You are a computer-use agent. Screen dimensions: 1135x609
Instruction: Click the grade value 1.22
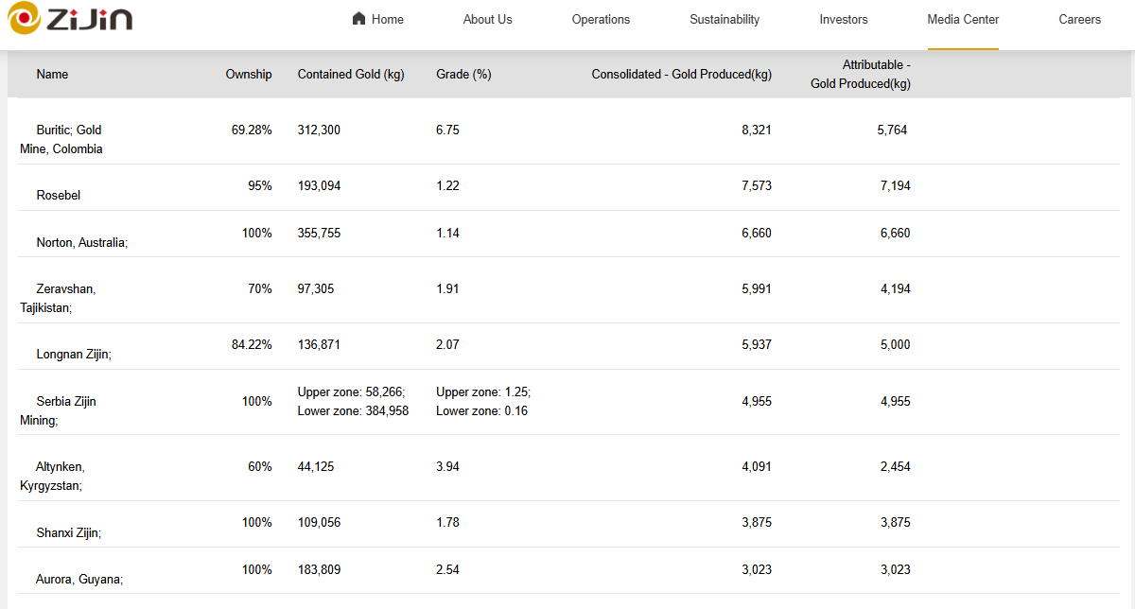pyautogui.click(x=447, y=185)
